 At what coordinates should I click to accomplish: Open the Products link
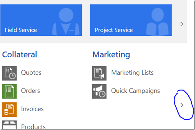pos(33,126)
